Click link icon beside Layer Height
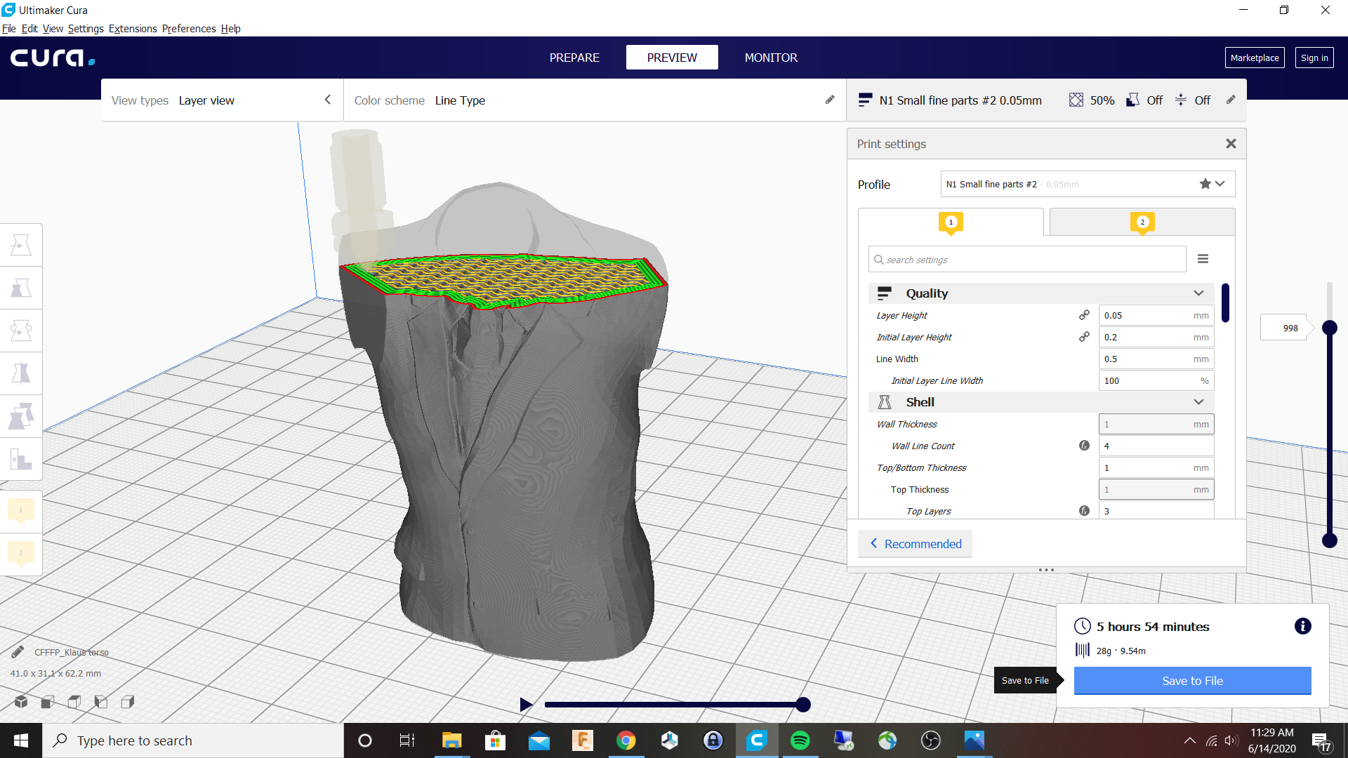The image size is (1348, 758). coord(1084,315)
